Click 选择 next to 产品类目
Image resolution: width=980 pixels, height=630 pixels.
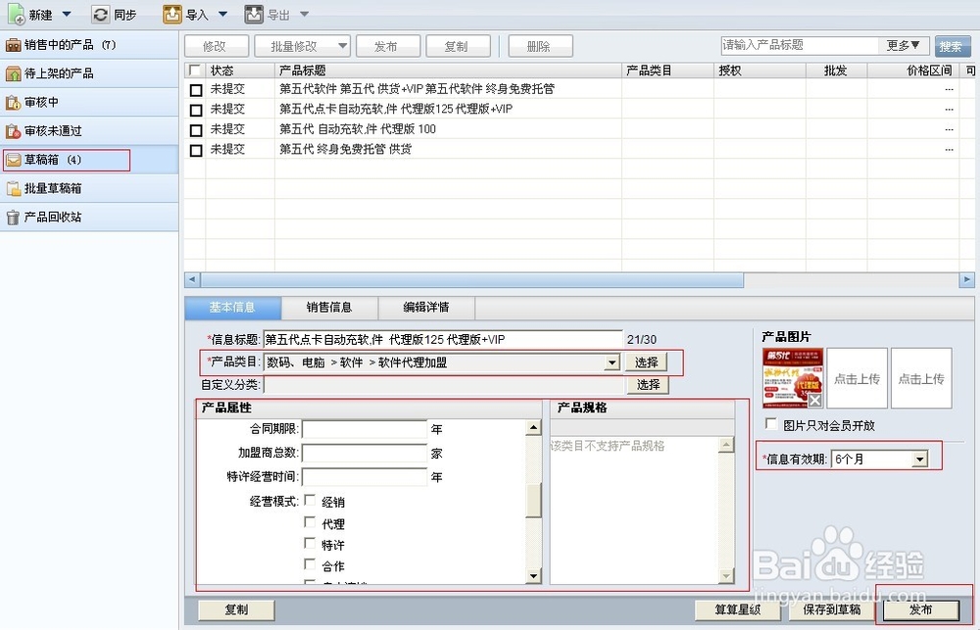click(x=646, y=363)
